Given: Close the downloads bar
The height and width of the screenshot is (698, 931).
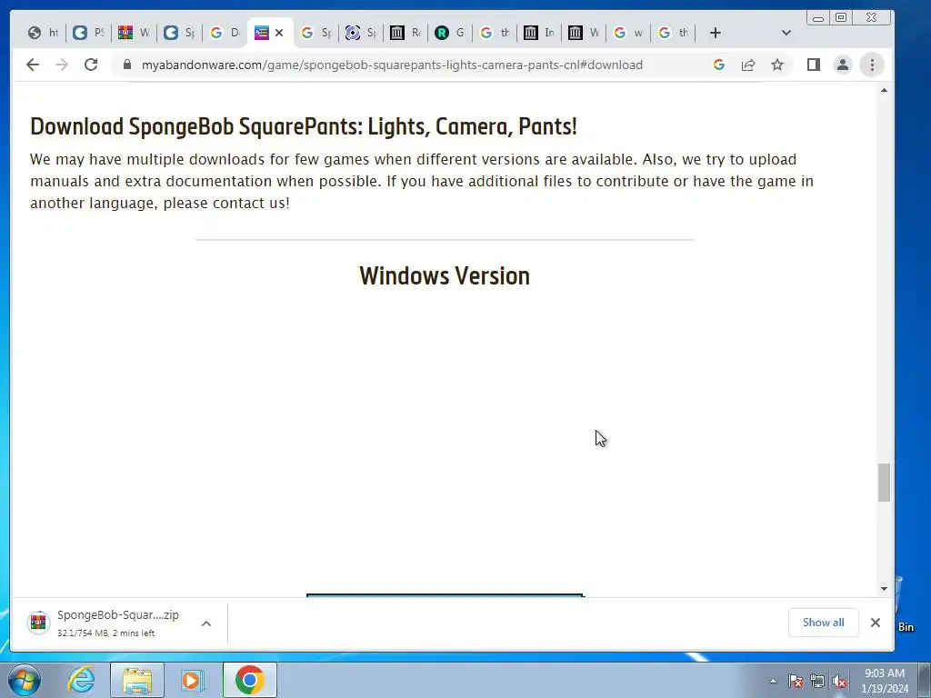Looking at the screenshot, I should (876, 622).
